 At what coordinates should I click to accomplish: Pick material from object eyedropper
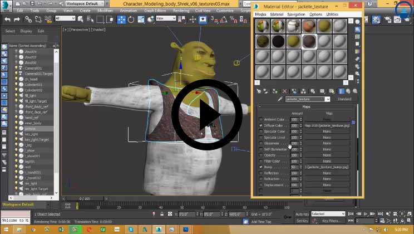[x=280, y=99]
